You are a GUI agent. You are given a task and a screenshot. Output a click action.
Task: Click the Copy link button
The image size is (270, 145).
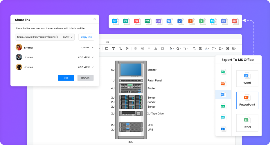click(x=86, y=37)
